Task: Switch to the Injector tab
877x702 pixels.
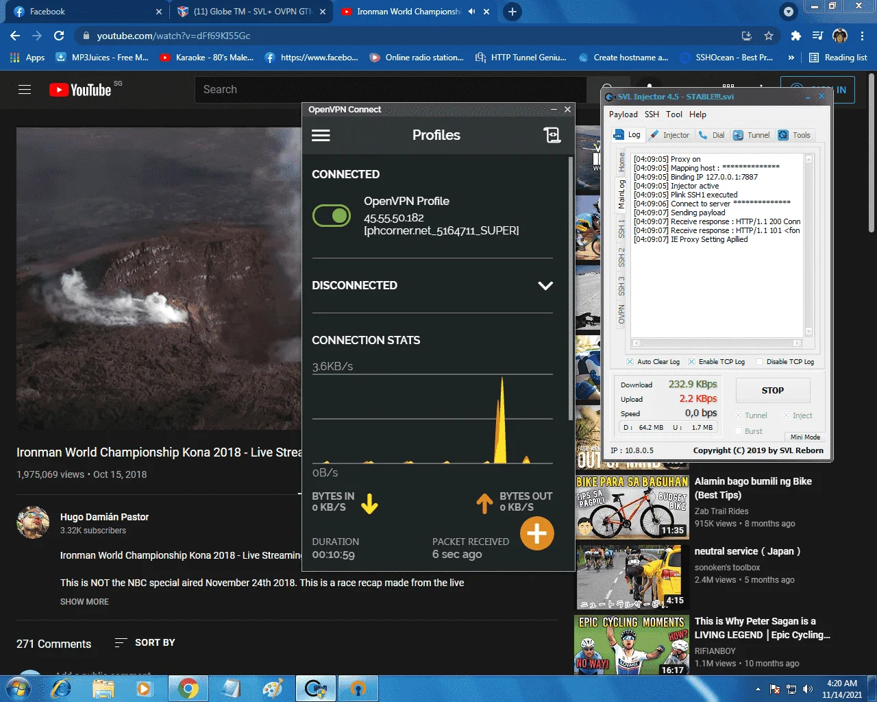Action: click(x=669, y=135)
